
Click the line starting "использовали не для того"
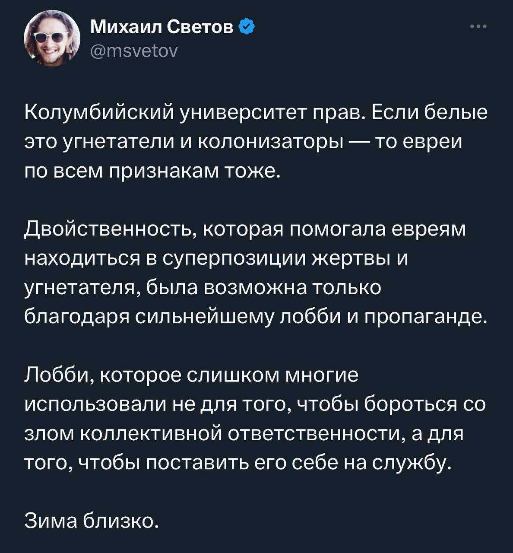point(255,404)
